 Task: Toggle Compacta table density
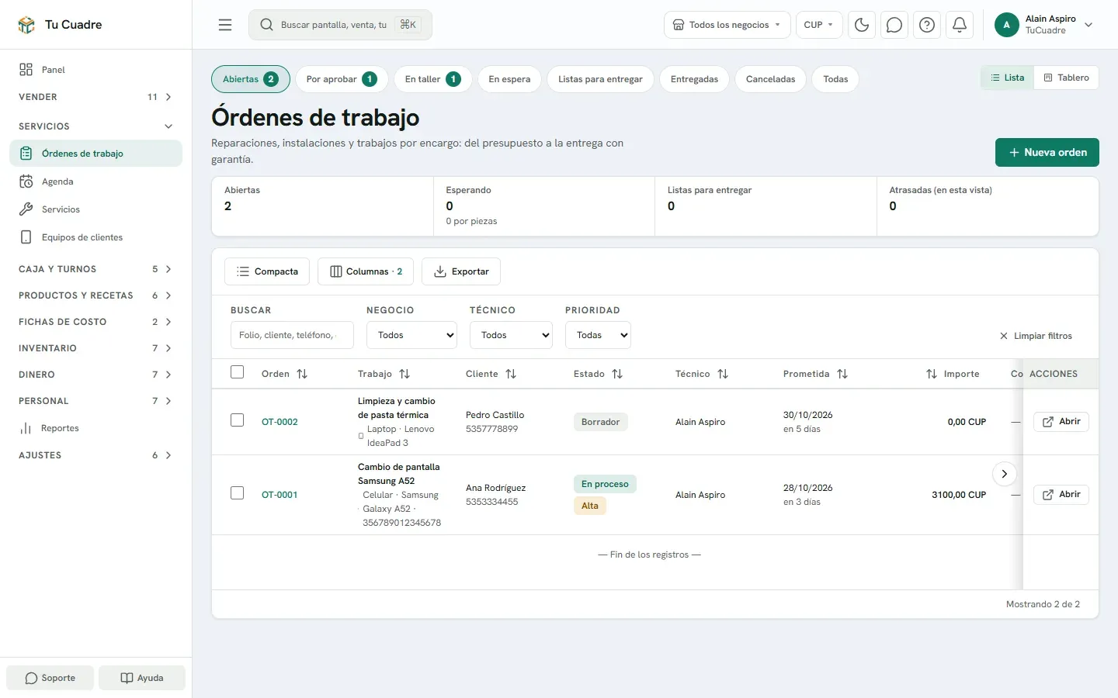[x=267, y=271]
